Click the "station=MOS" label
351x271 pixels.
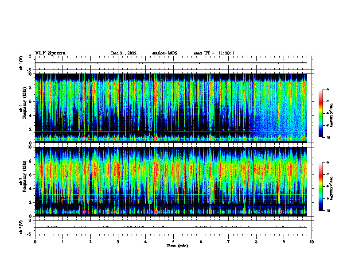click(165, 53)
